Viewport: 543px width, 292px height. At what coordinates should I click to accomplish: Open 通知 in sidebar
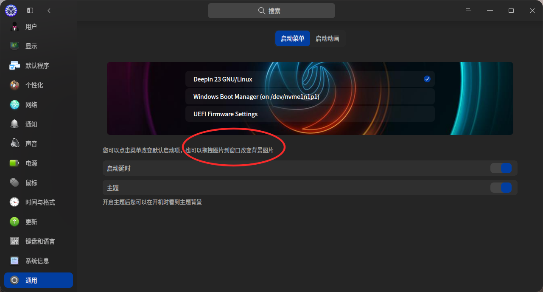(39, 124)
